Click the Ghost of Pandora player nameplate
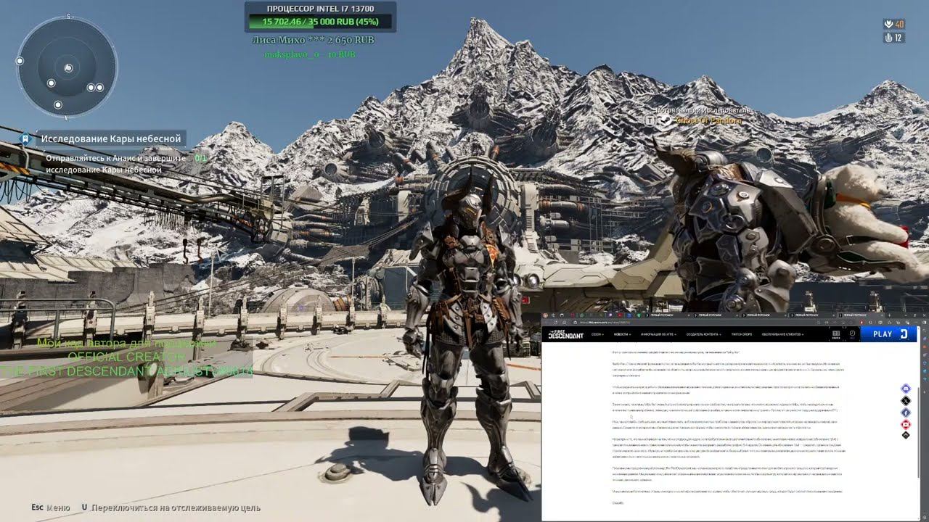929x522 pixels. (708, 120)
